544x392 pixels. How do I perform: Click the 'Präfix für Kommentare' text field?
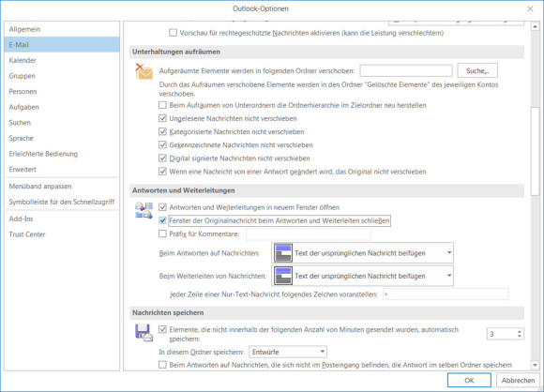click(x=309, y=234)
